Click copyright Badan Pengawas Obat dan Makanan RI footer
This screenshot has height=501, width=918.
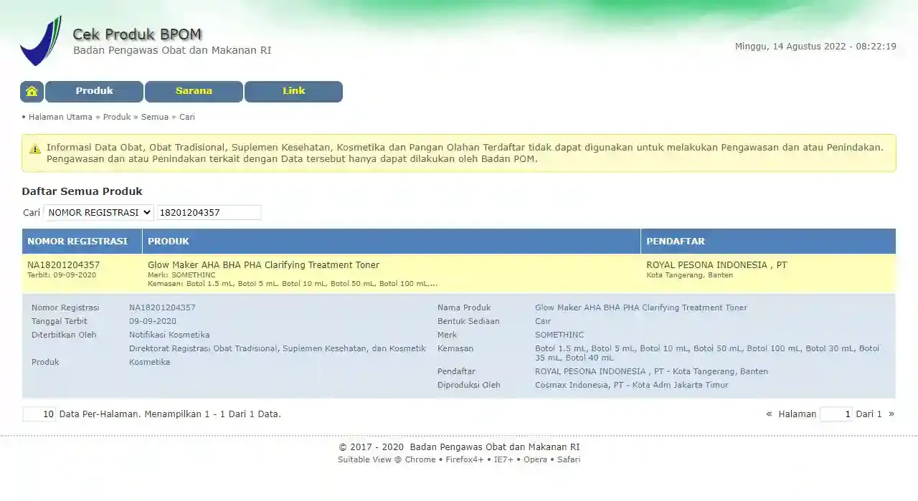pos(459,447)
